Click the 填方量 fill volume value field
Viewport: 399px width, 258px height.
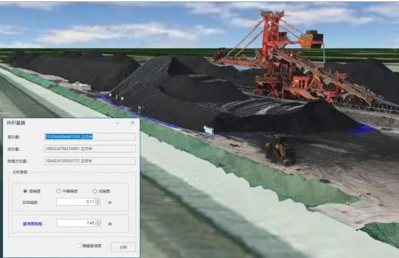point(90,137)
